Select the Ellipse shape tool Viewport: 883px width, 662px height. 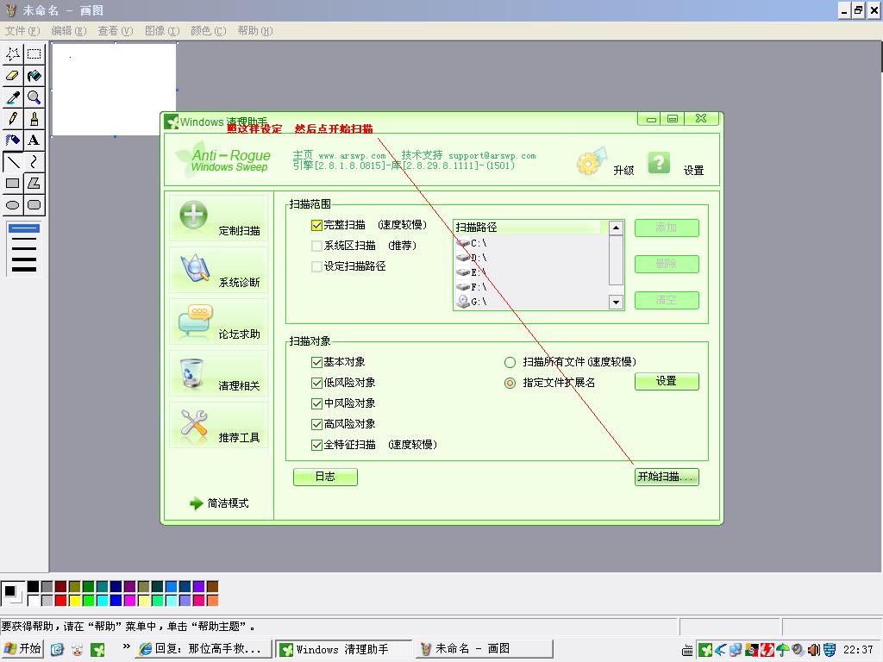[x=13, y=205]
